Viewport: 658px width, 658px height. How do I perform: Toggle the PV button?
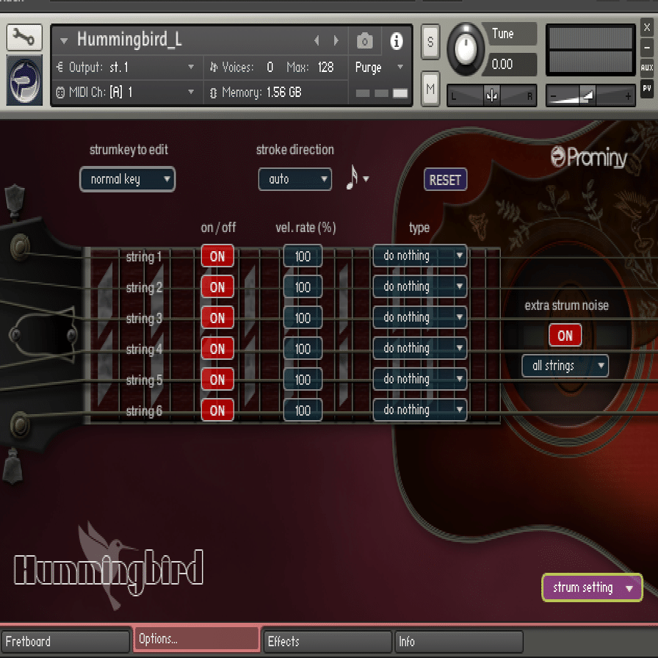click(x=647, y=88)
